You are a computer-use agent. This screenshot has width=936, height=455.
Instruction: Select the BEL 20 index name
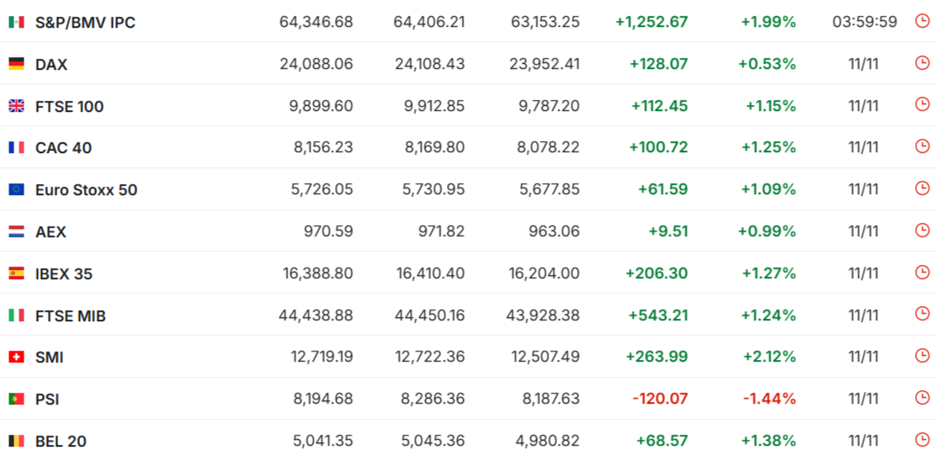tap(61, 442)
